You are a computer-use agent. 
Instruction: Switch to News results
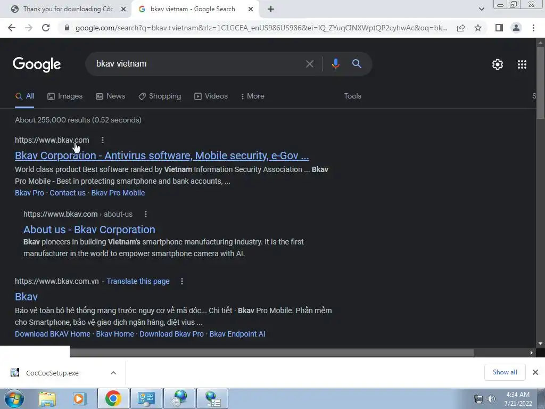[x=111, y=96]
